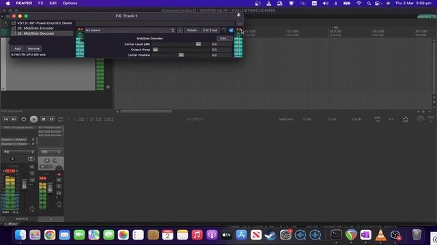
Task: Open the REAPER application menu
Action: point(24,3)
